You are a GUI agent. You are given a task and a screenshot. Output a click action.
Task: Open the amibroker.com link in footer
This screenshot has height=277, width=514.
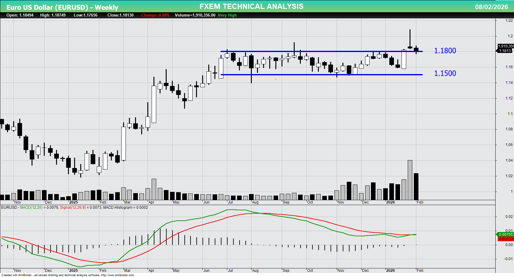pos(117,275)
